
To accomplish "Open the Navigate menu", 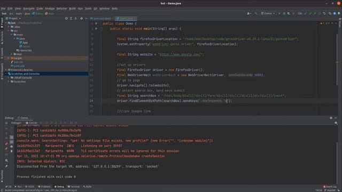I will click(x=29, y=9).
